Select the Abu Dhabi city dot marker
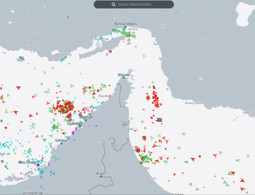 coord(38,165)
